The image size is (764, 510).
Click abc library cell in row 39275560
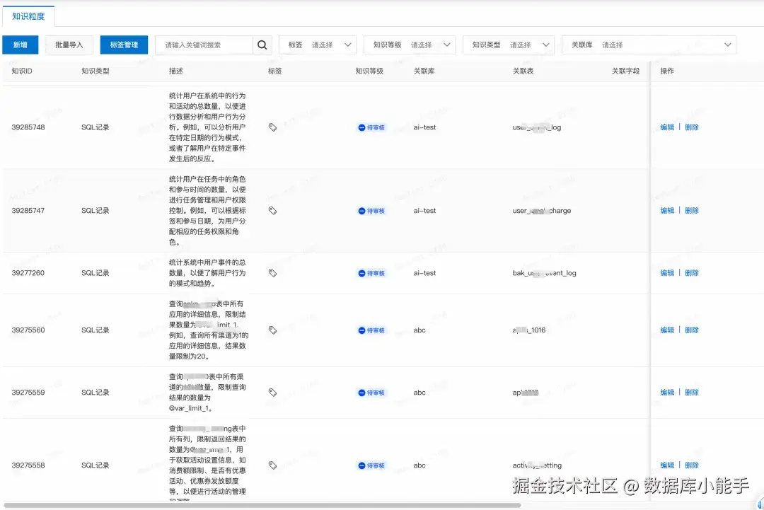(x=419, y=330)
